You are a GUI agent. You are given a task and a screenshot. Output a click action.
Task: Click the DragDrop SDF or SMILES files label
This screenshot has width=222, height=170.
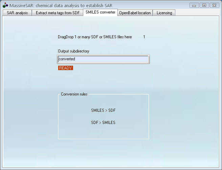95,37
